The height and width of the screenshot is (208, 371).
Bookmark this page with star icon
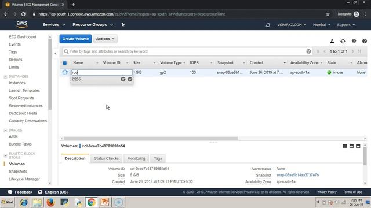pyautogui.click(x=328, y=14)
